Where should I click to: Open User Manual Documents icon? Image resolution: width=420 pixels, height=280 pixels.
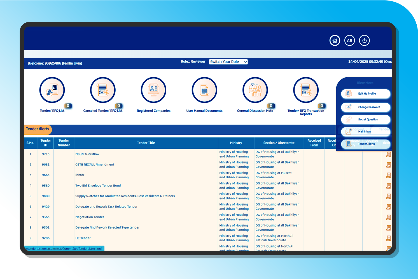click(x=204, y=90)
